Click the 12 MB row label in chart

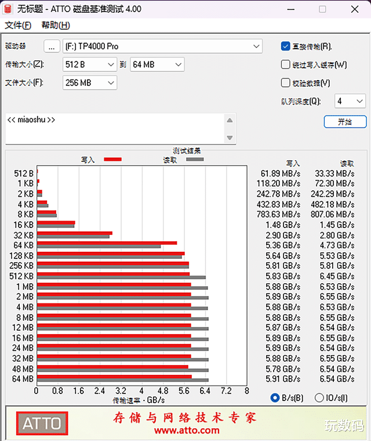click(23, 328)
